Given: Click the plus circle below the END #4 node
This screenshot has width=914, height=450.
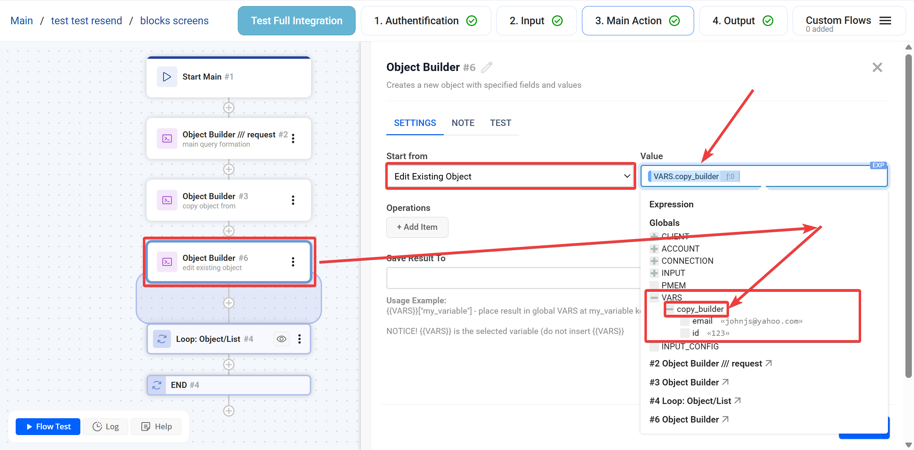Looking at the screenshot, I should coord(229,411).
